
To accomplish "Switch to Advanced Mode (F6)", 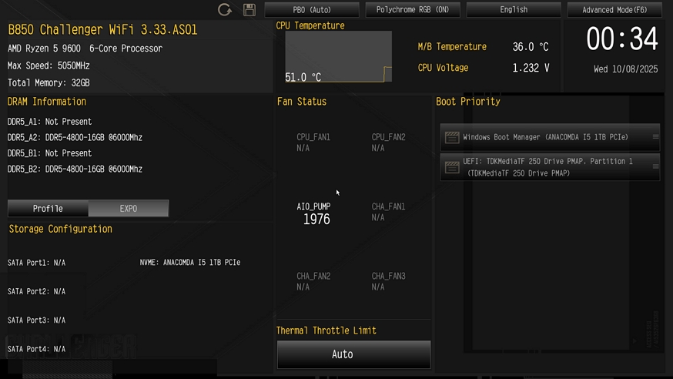I will pyautogui.click(x=614, y=10).
